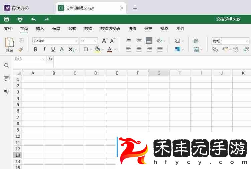Open the font color dropdown arrow

pos(115,50)
